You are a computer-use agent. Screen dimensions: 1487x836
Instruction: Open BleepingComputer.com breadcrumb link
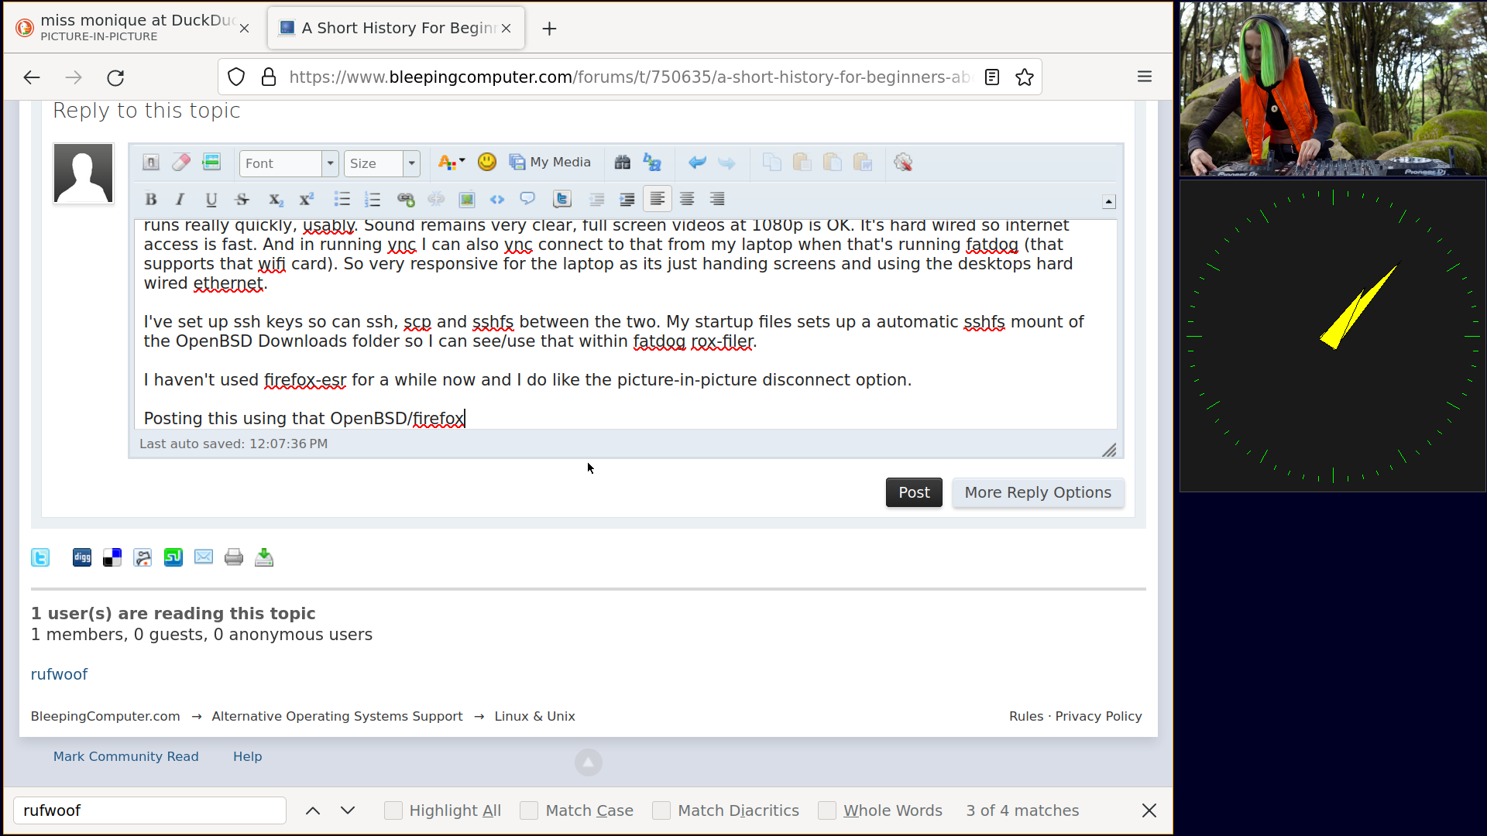point(105,716)
